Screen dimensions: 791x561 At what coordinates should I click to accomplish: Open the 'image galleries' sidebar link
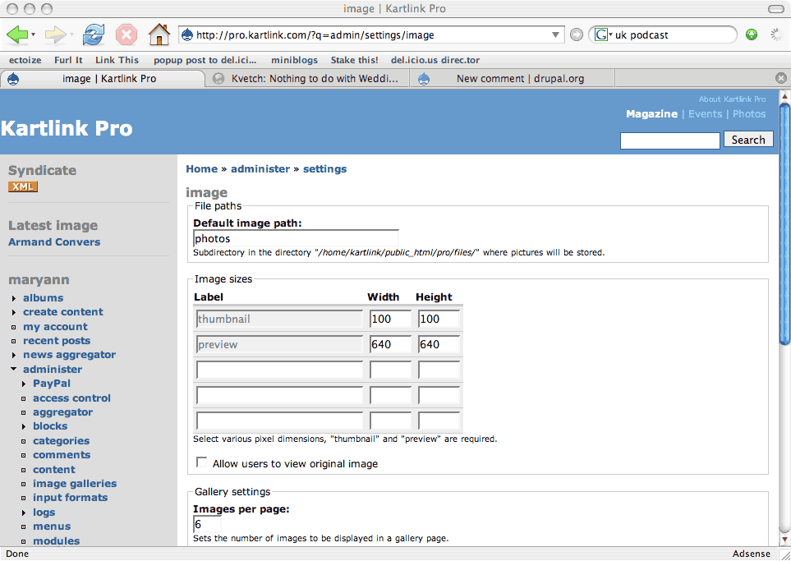[75, 483]
